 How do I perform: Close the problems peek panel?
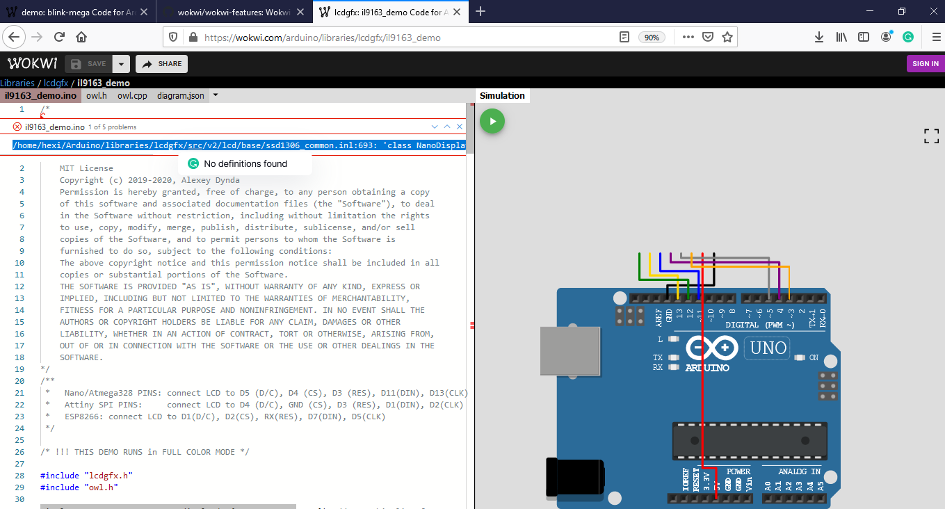tap(460, 127)
